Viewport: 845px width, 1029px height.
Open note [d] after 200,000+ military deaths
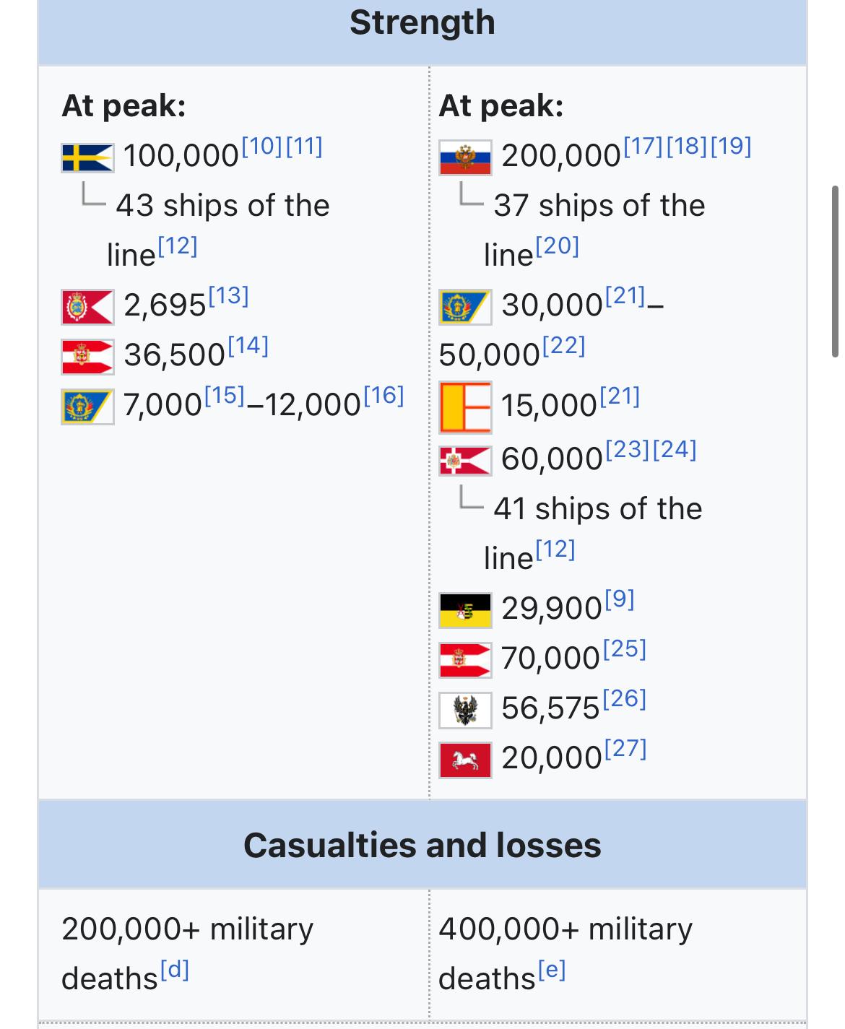tap(174, 969)
